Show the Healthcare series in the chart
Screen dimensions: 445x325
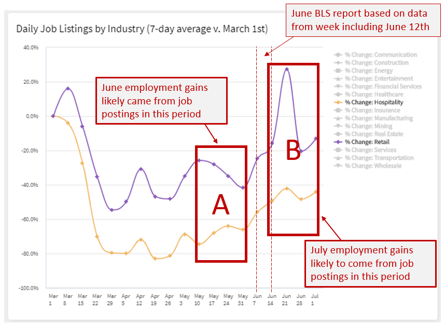[373, 94]
